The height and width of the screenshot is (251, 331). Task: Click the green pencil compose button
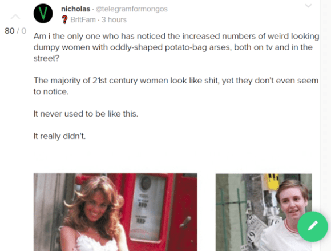coord(313,226)
